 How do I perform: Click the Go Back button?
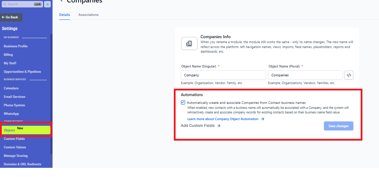11,17
